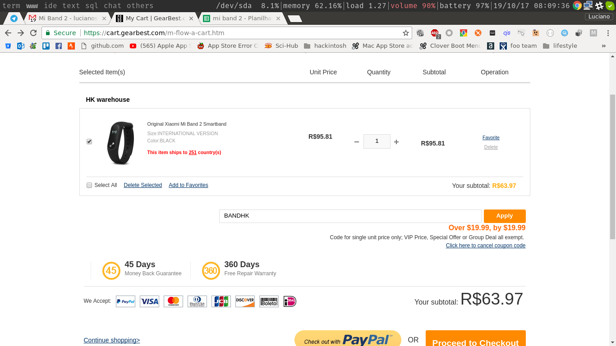Click the Apply coupon button
Screen dimensions: 616x346
click(x=505, y=216)
